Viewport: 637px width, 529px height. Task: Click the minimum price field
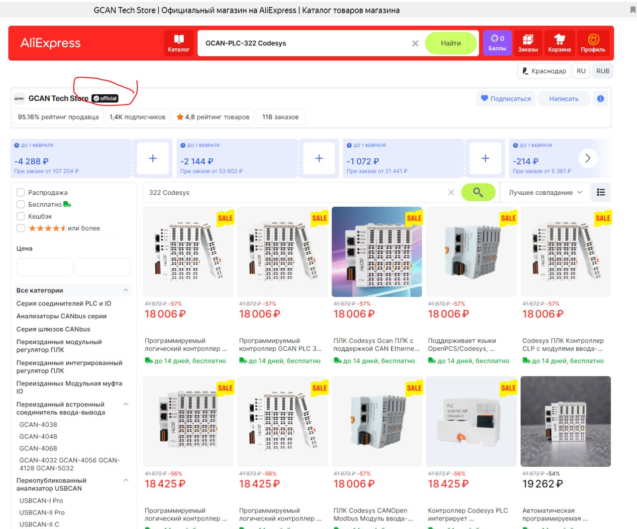[44, 267]
